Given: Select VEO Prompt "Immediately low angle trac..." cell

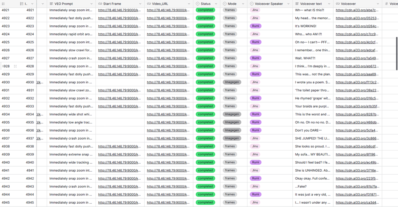Looking at the screenshot, I should pyautogui.click(x=71, y=122).
